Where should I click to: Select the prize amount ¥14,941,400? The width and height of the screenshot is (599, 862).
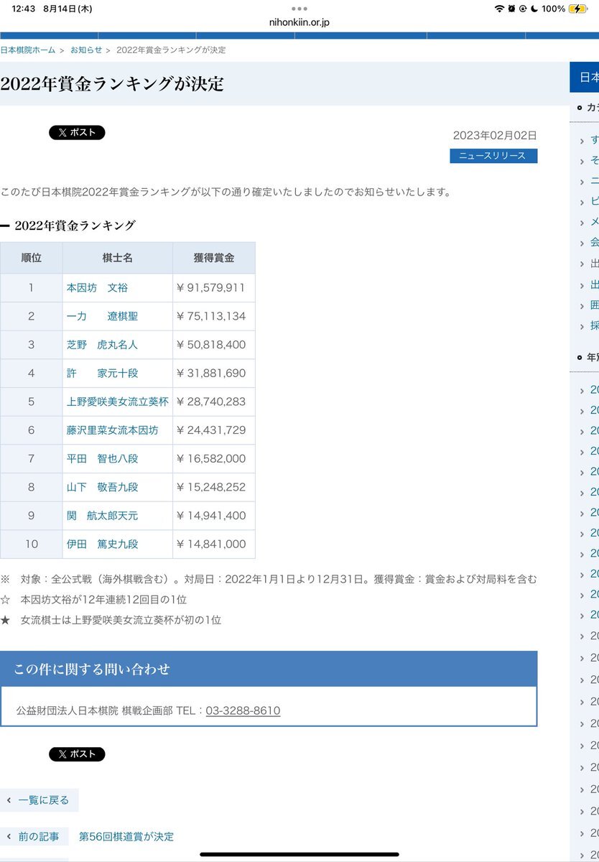(210, 516)
